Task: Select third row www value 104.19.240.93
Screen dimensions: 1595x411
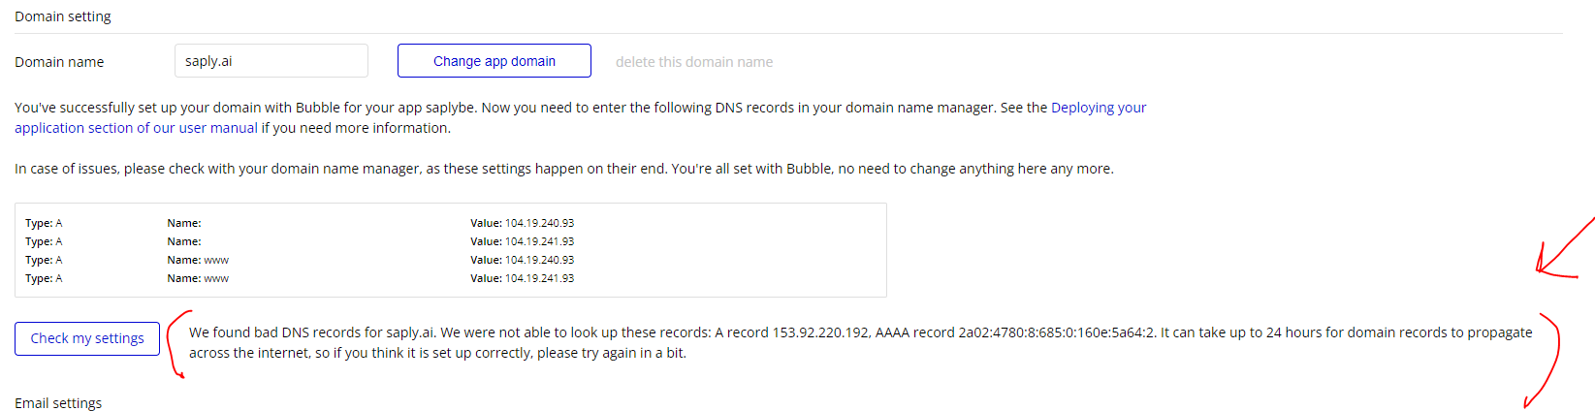Action: 539,260
